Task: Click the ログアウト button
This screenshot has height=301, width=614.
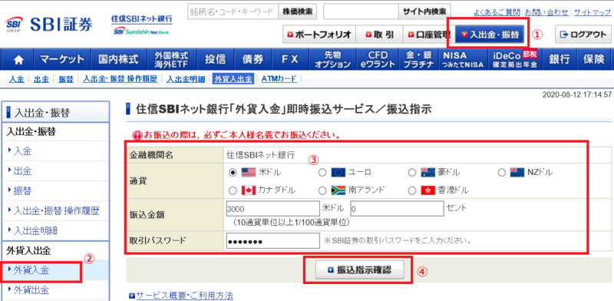Action: (583, 35)
